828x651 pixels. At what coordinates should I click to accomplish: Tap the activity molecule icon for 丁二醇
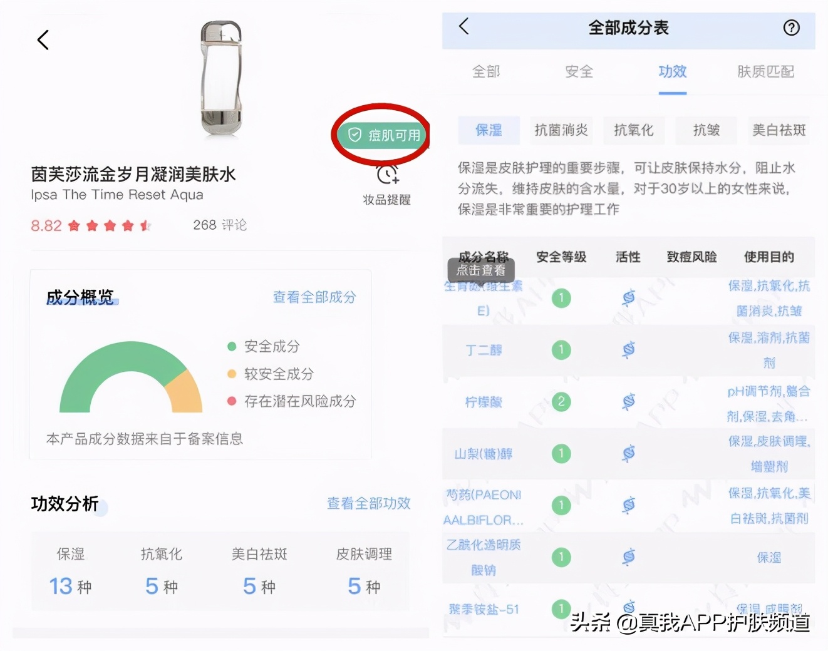tap(629, 349)
